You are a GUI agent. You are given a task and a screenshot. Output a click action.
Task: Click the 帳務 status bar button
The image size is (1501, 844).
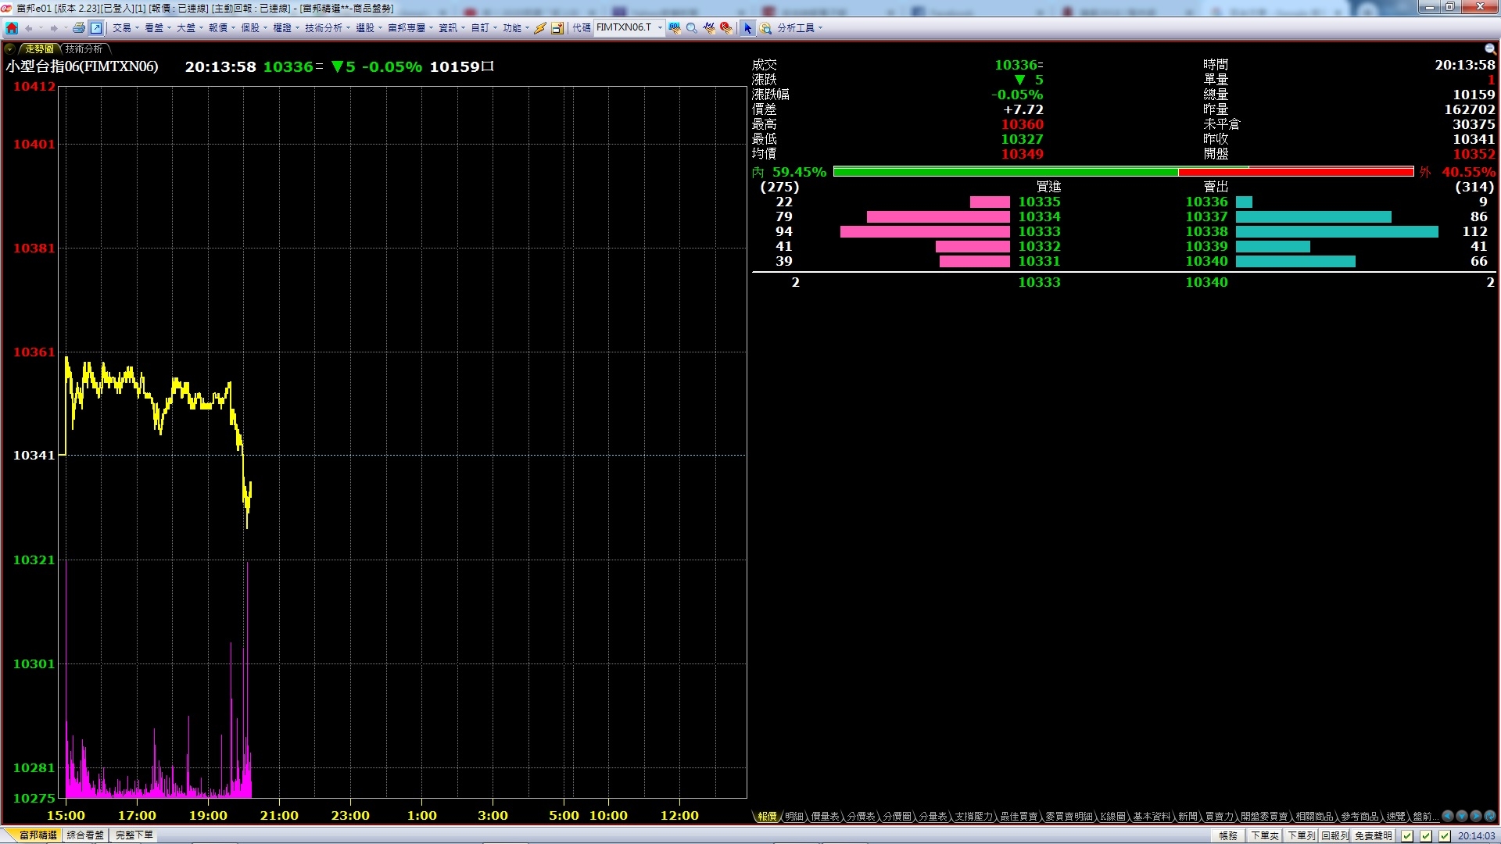tap(1228, 835)
